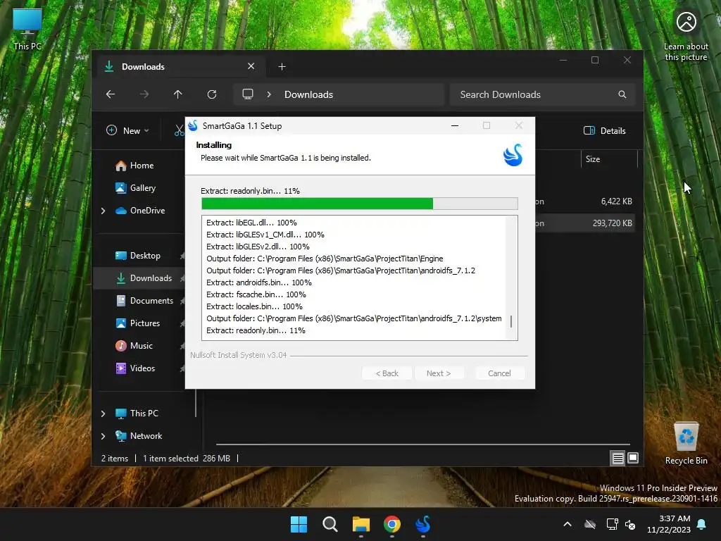Open new tab in File Explorer
Viewport: 721px width, 541px height.
[282, 67]
